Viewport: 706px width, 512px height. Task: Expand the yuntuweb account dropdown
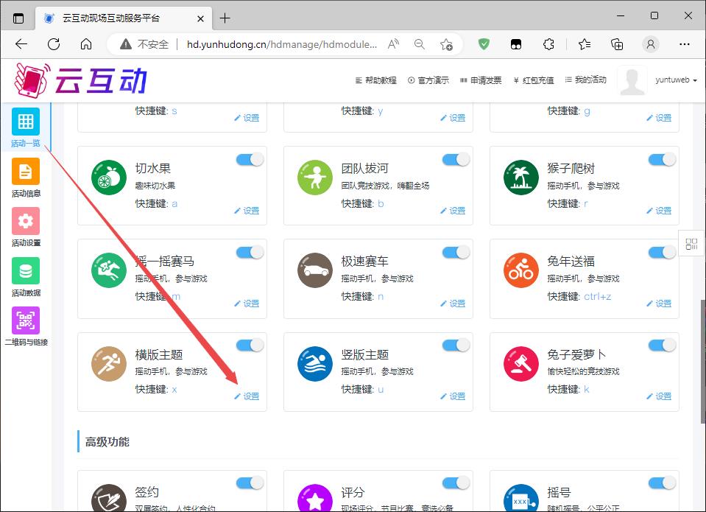pyautogui.click(x=676, y=80)
